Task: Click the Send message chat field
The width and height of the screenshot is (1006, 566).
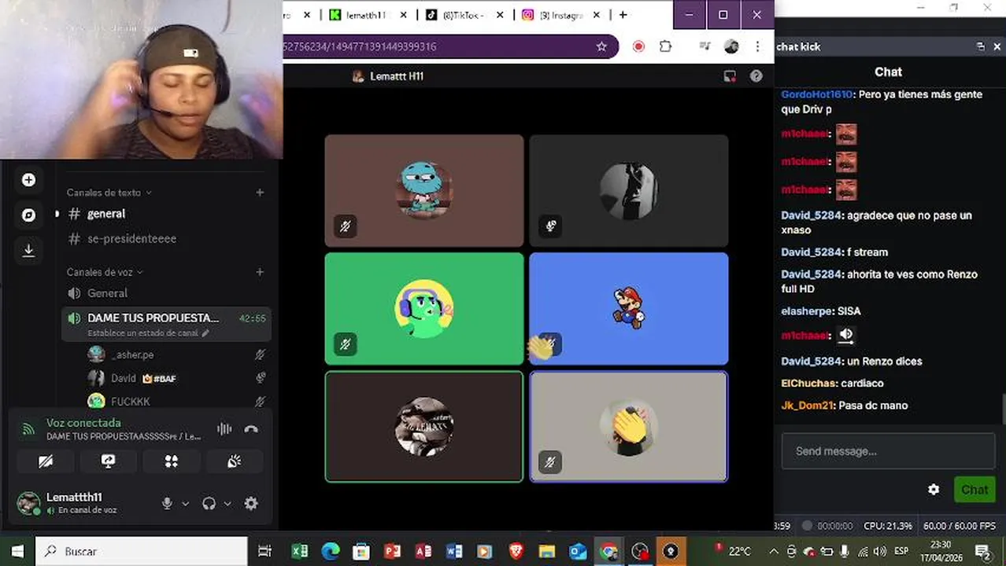Action: pos(888,451)
